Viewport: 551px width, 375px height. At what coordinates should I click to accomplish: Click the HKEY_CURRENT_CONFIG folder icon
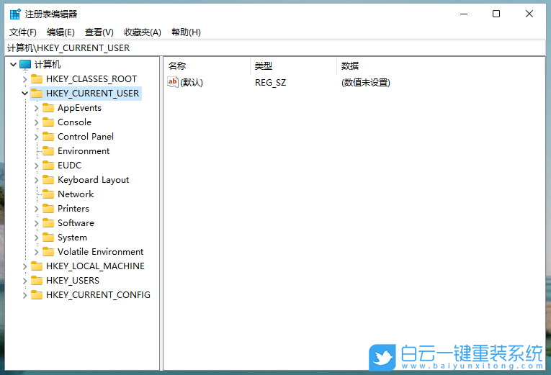click(37, 295)
